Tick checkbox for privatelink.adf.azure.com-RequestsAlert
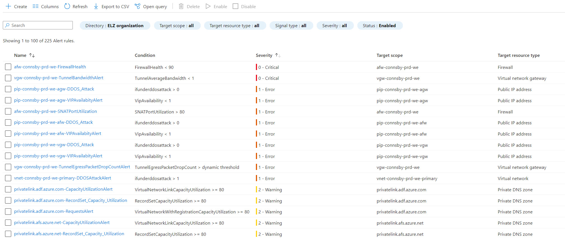 pyautogui.click(x=8, y=211)
